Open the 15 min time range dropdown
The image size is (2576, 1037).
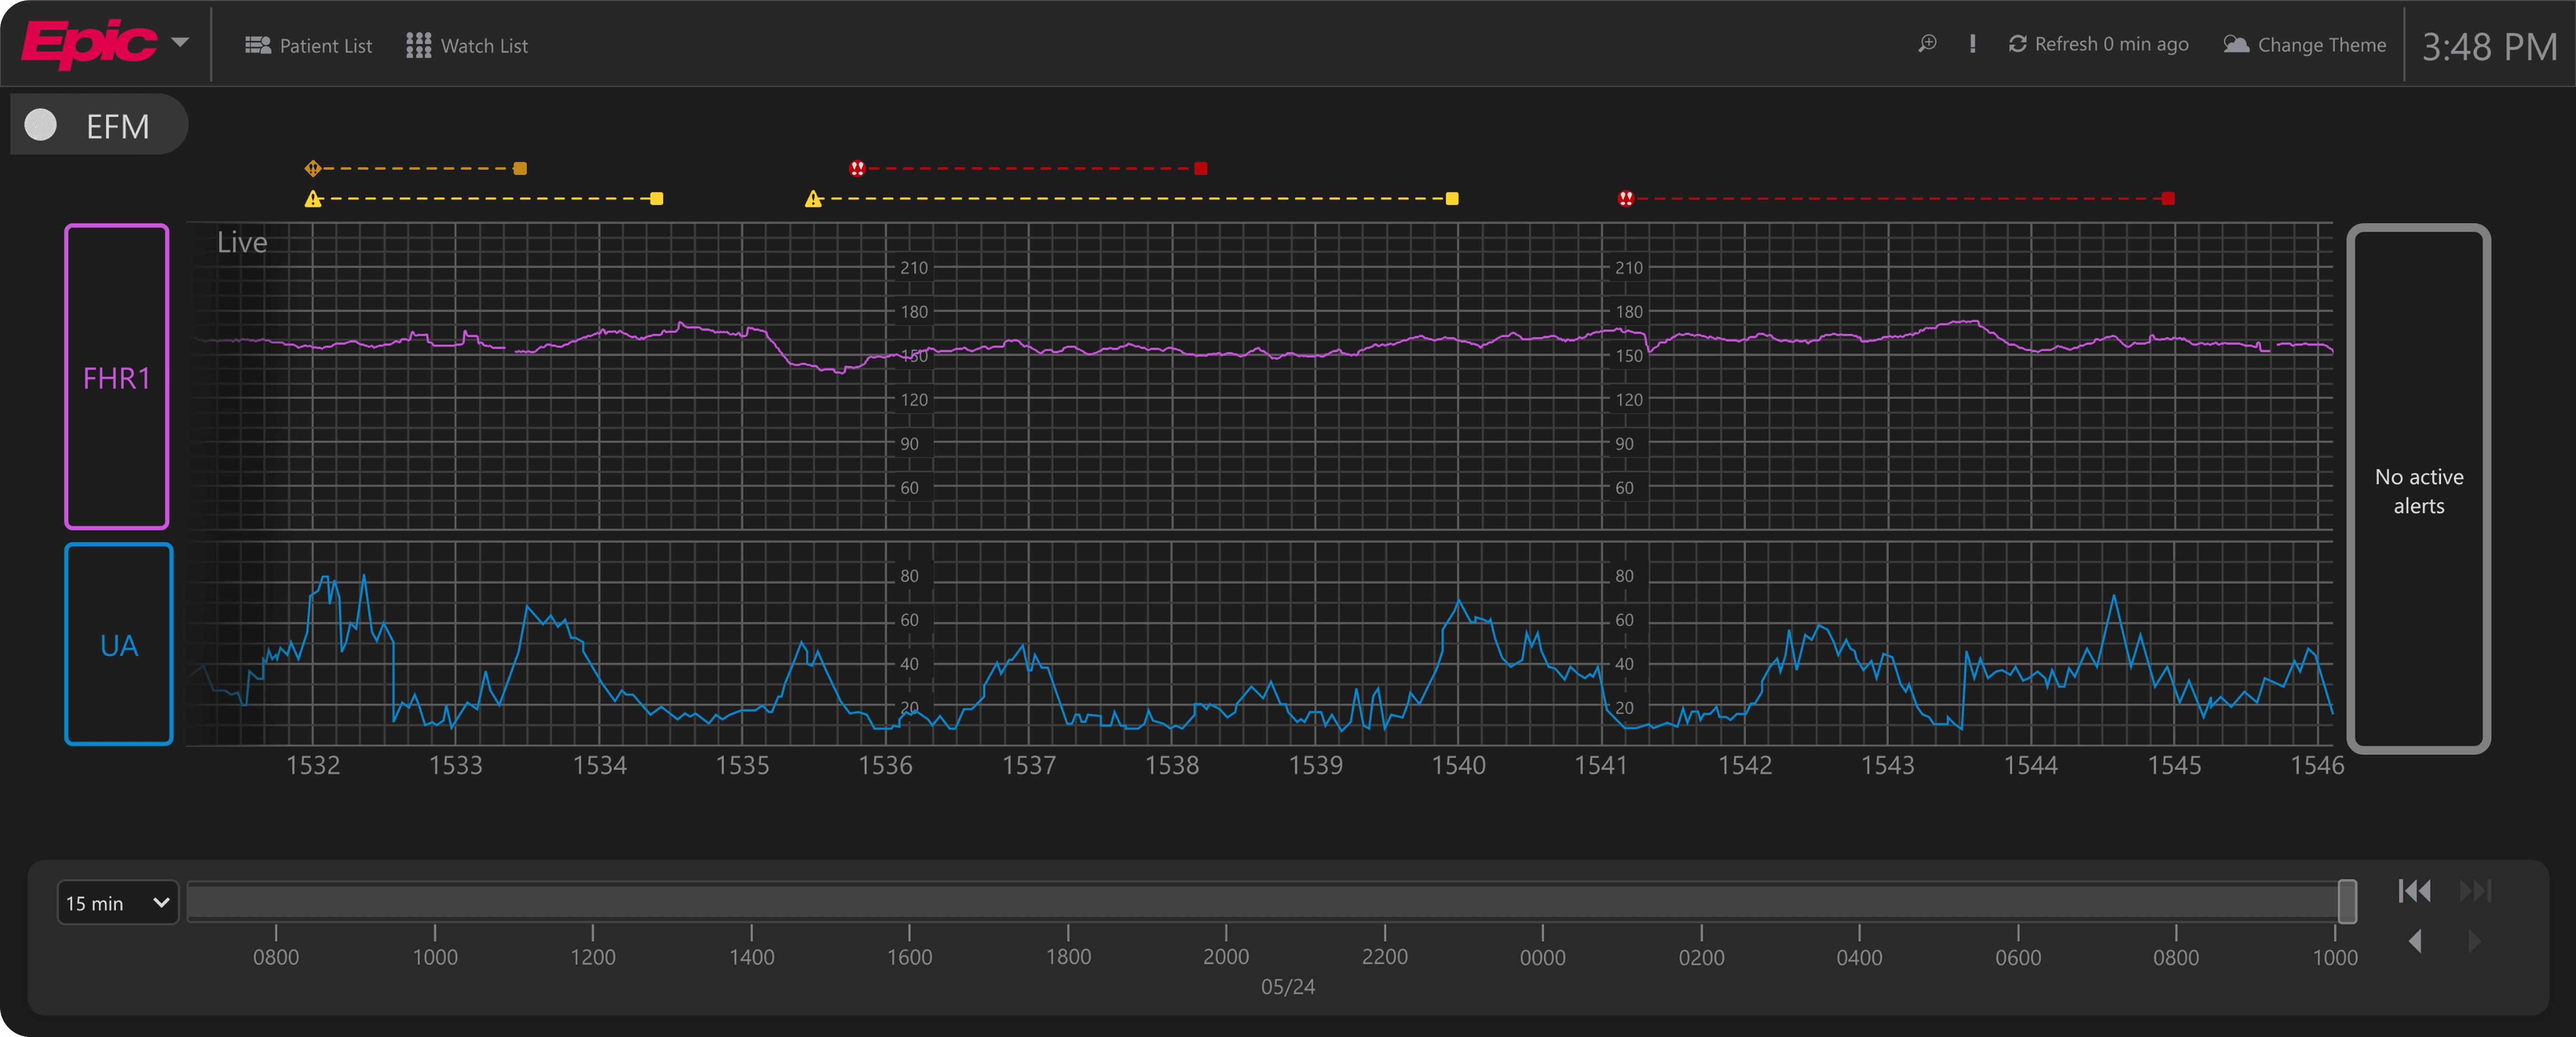pos(117,903)
